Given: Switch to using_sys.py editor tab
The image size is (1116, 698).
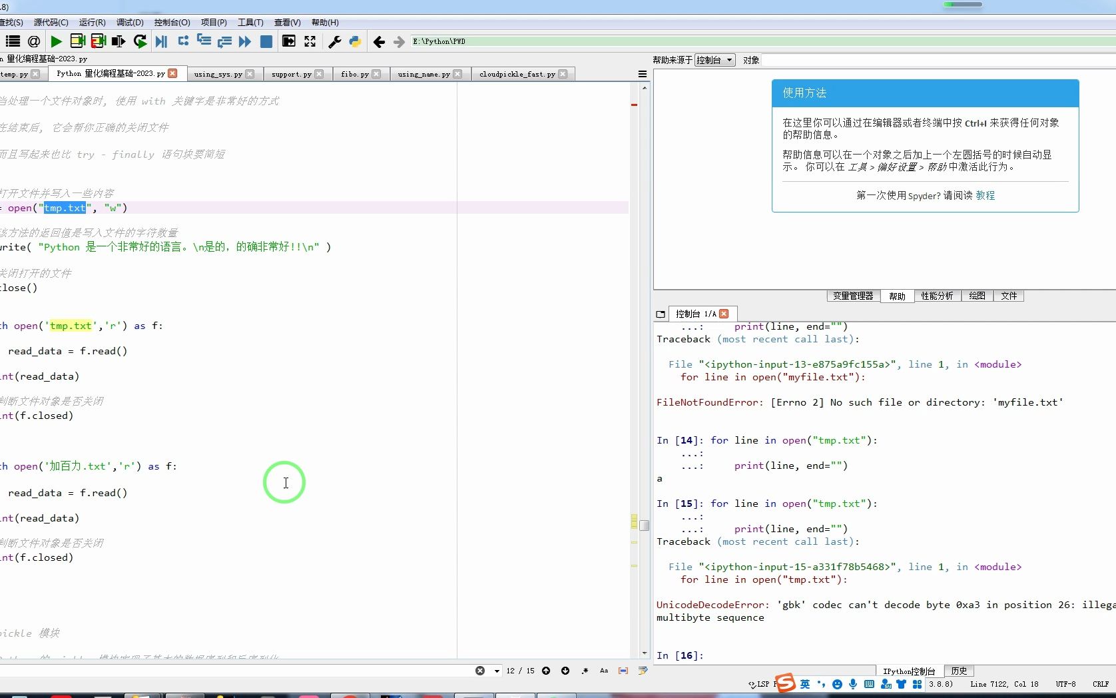Looking at the screenshot, I should 218,74.
